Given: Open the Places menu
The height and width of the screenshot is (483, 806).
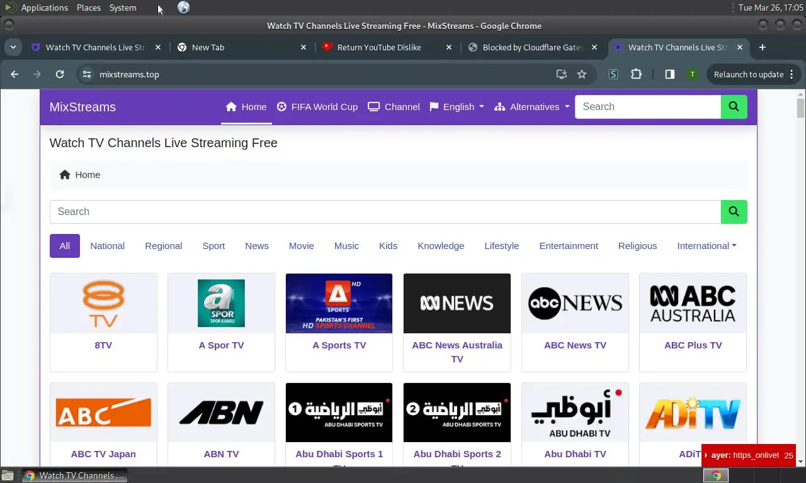Looking at the screenshot, I should [x=89, y=8].
